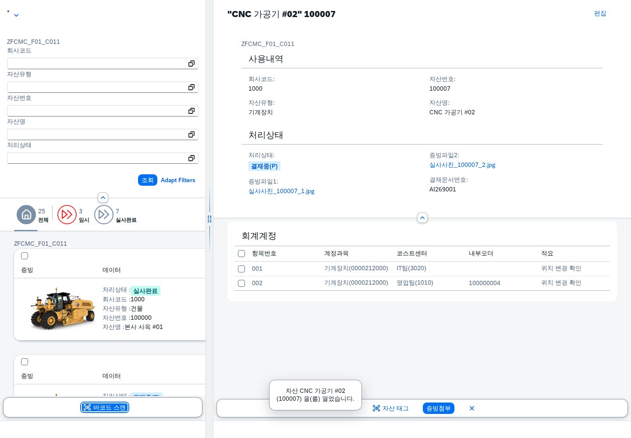Close the detail panel with X icon

point(472,408)
